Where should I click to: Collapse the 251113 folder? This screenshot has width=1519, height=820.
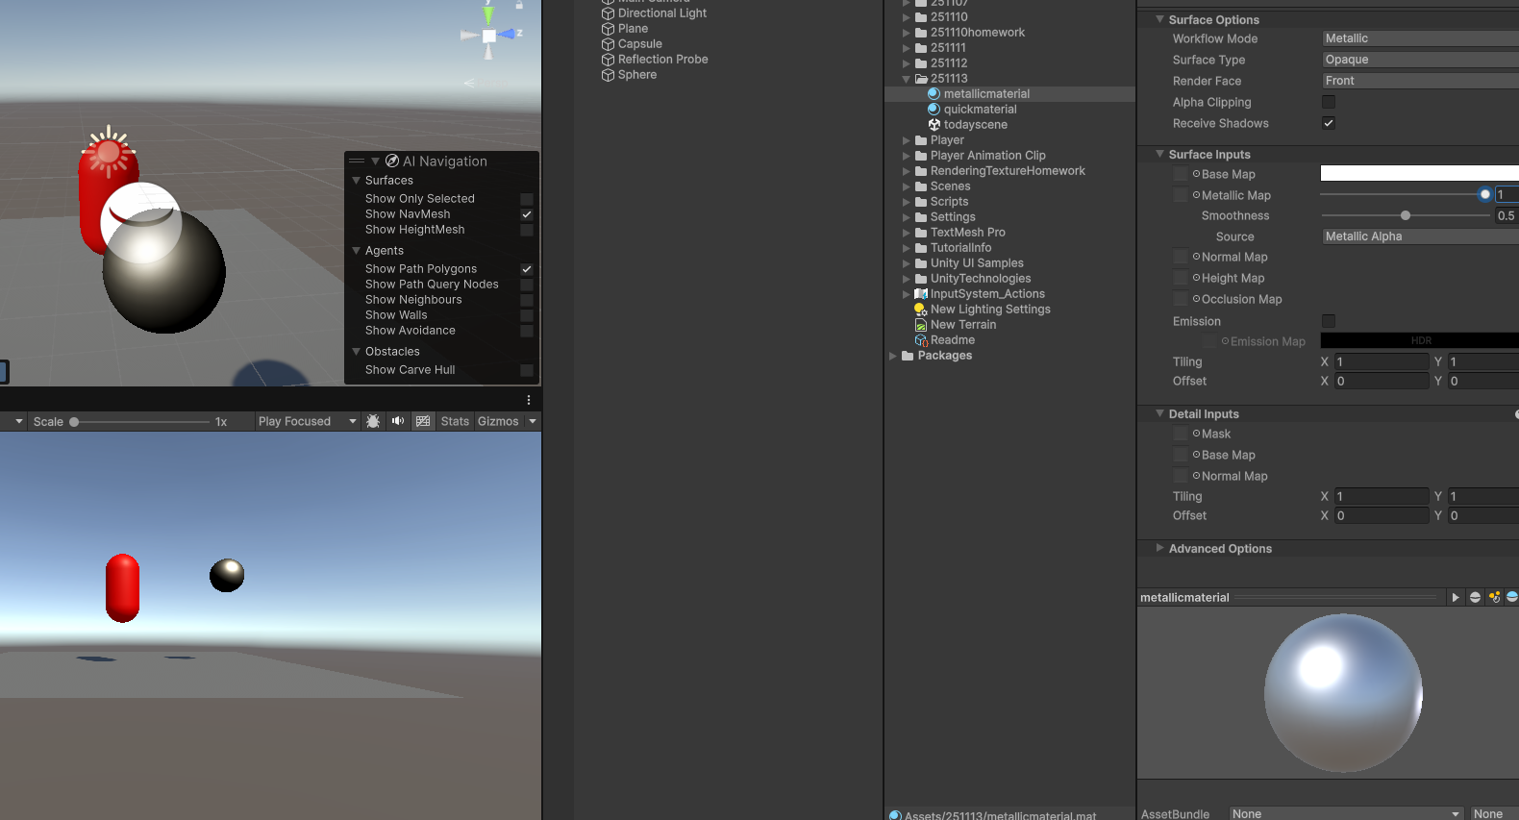(x=906, y=79)
